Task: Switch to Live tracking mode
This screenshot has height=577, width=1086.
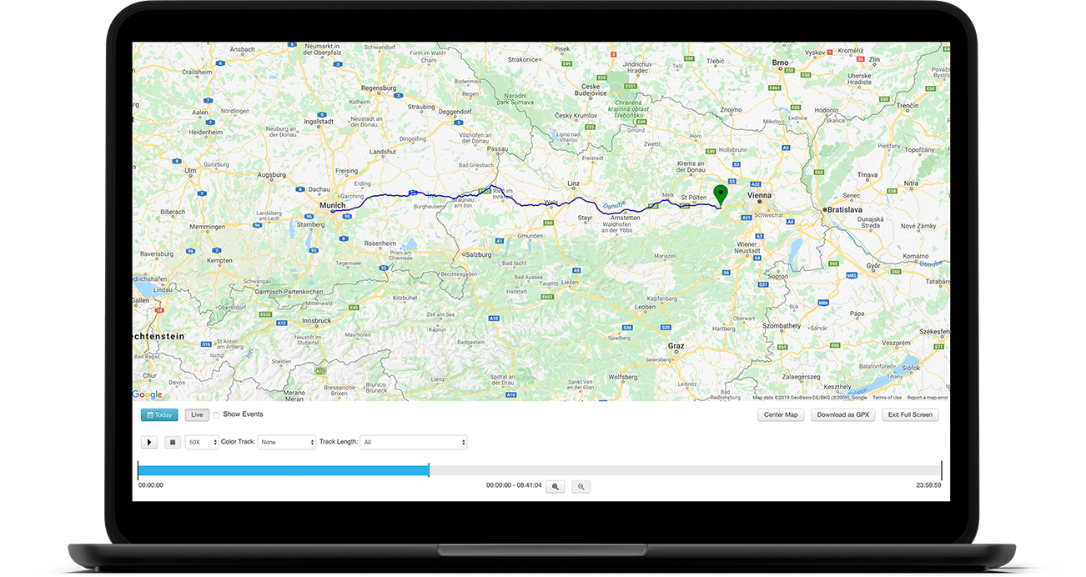Action: 197,414
